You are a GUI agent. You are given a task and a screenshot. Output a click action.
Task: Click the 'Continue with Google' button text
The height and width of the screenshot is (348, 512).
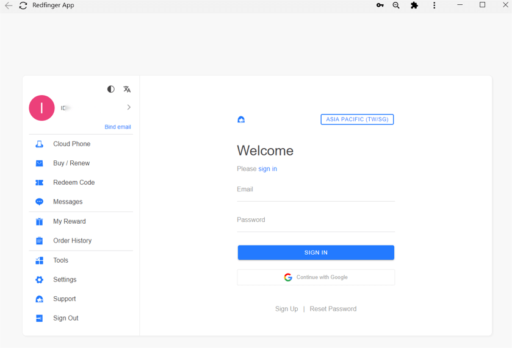tap(322, 277)
